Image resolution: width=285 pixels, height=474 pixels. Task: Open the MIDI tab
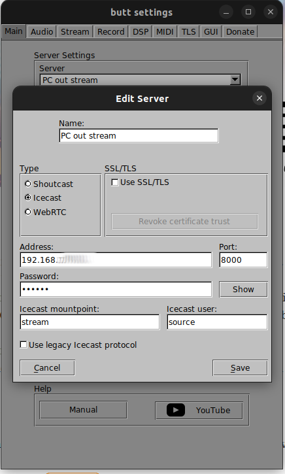pyautogui.click(x=165, y=32)
